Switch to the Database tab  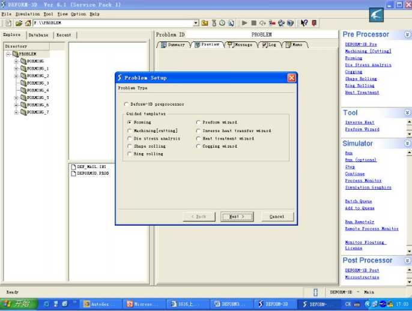(x=38, y=35)
